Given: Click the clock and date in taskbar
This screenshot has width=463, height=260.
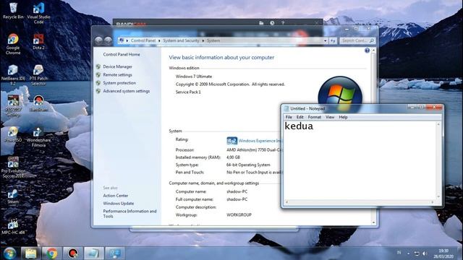Looking at the screenshot, I should 443,253.
